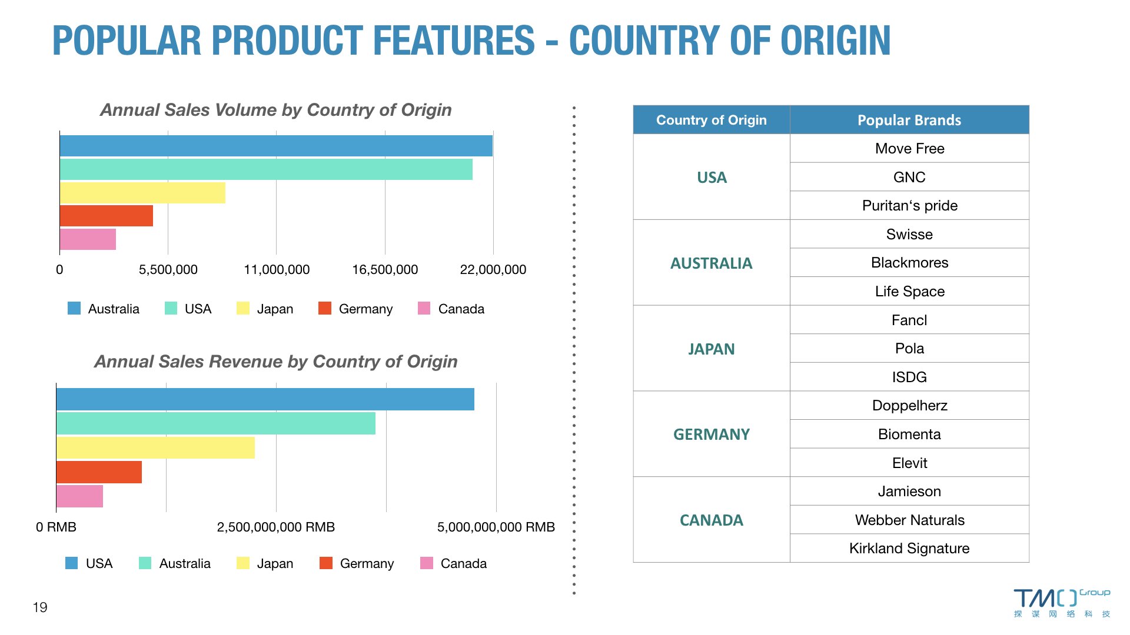
Task: Click the 'Life Space' brand cell
Action: coord(909,291)
